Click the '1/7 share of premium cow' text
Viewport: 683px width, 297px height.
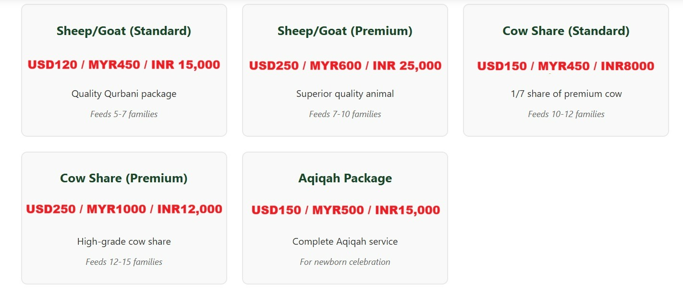[566, 94]
